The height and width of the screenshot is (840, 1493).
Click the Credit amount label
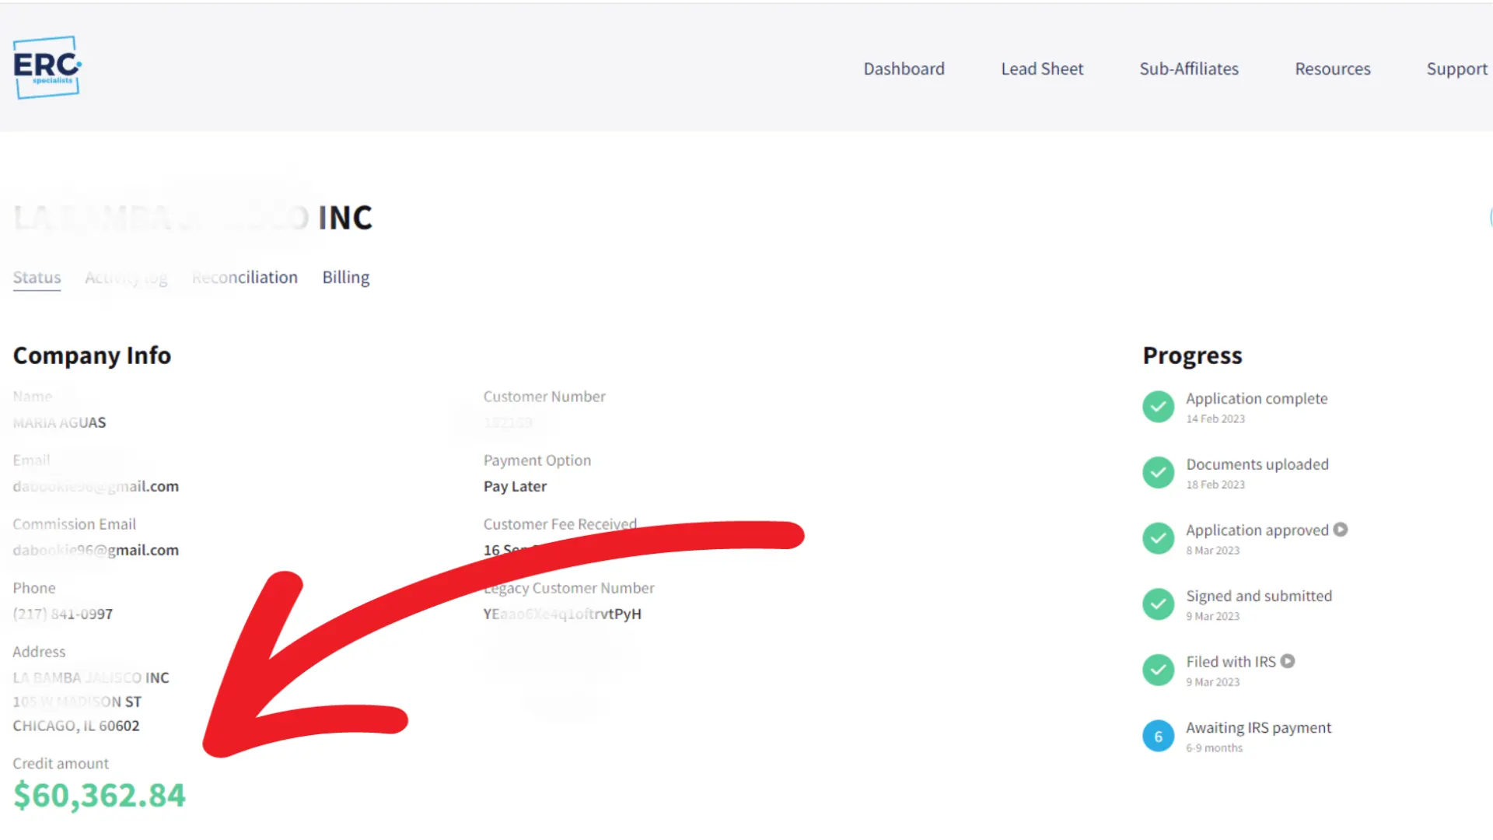click(61, 764)
